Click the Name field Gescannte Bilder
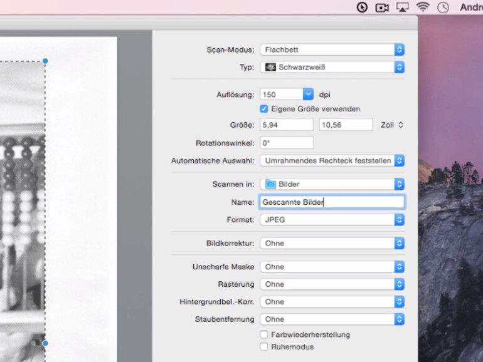483x362 pixels. 332,202
